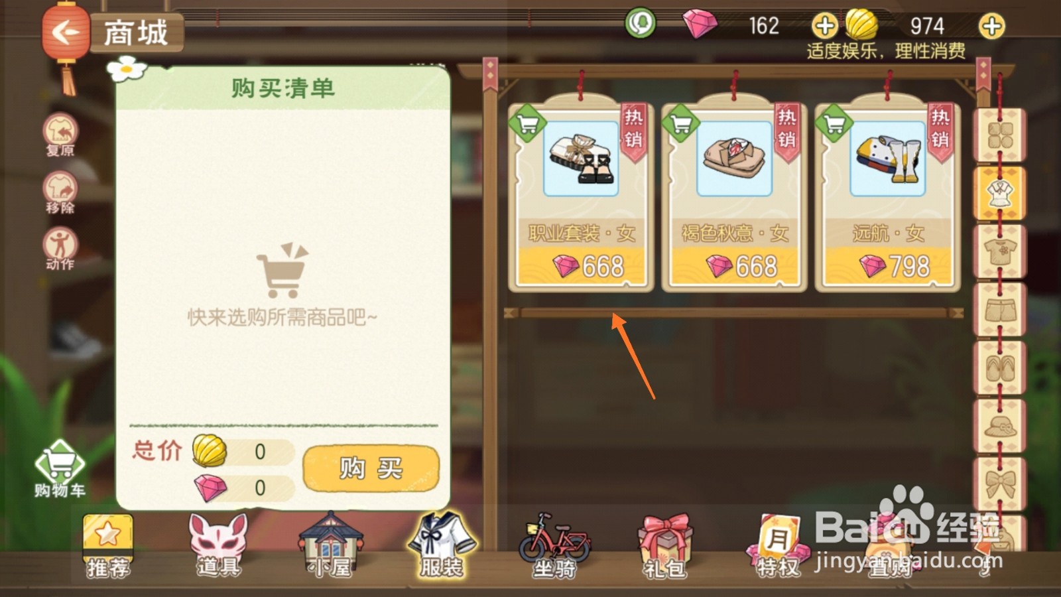The height and width of the screenshot is (597, 1061).
Task: Click the 移除 remove clothing icon
Action: pyautogui.click(x=60, y=192)
